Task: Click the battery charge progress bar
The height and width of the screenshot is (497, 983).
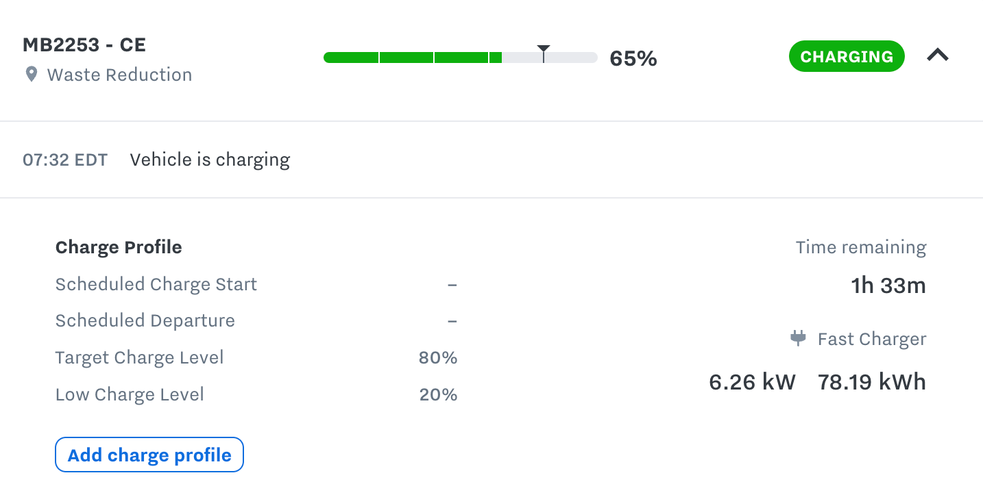Action: (459, 58)
